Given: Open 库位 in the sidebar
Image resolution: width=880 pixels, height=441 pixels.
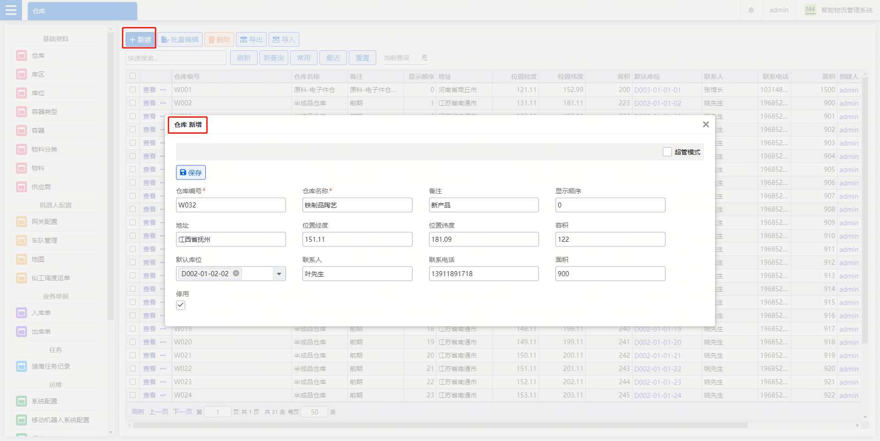Looking at the screenshot, I should coord(55,93).
